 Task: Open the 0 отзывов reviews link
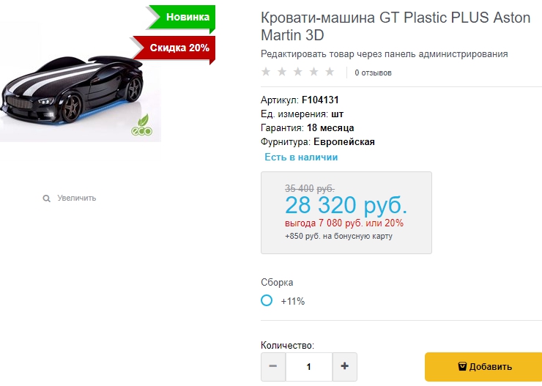(x=373, y=73)
